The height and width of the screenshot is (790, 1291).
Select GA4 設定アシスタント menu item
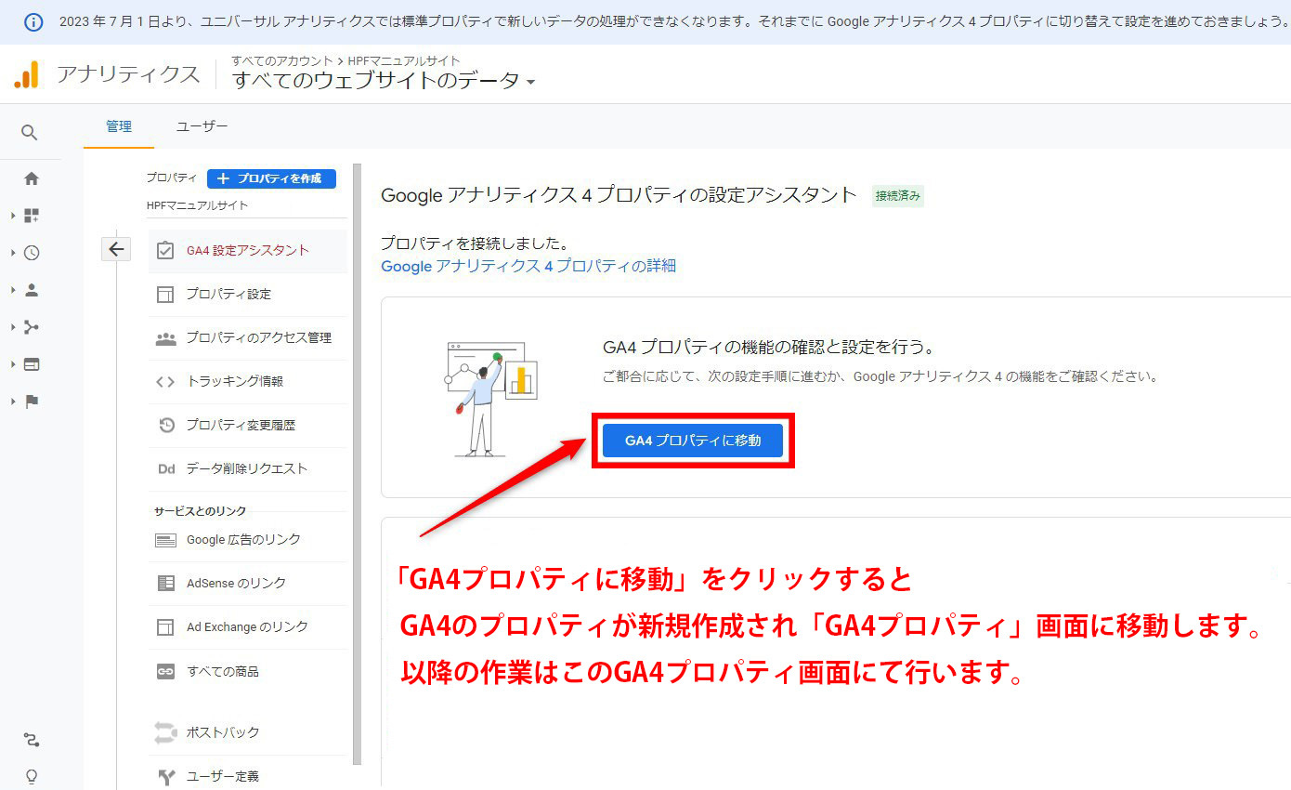(247, 250)
